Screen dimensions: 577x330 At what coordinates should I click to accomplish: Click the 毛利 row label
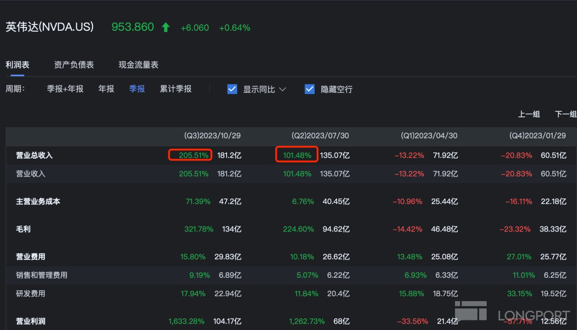23,229
